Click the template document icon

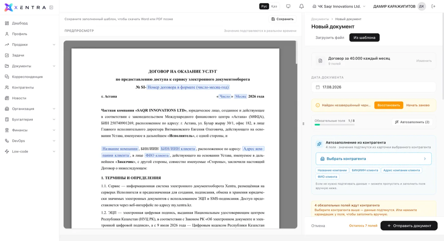320,61
